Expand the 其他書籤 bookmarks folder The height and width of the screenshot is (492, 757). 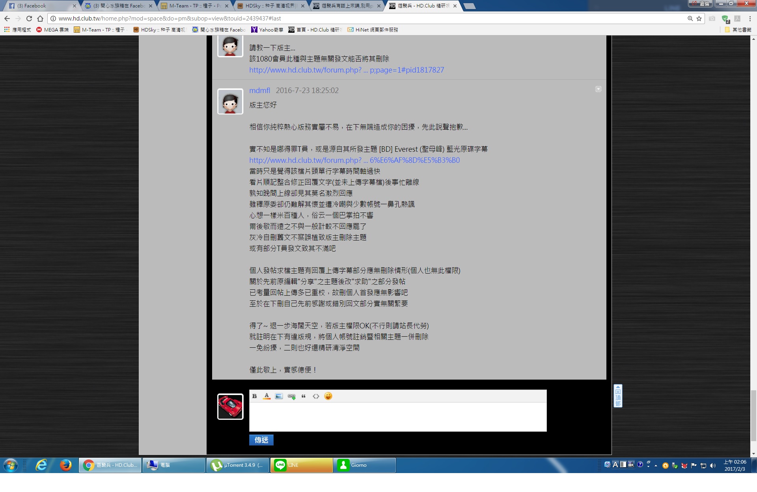[738, 30]
